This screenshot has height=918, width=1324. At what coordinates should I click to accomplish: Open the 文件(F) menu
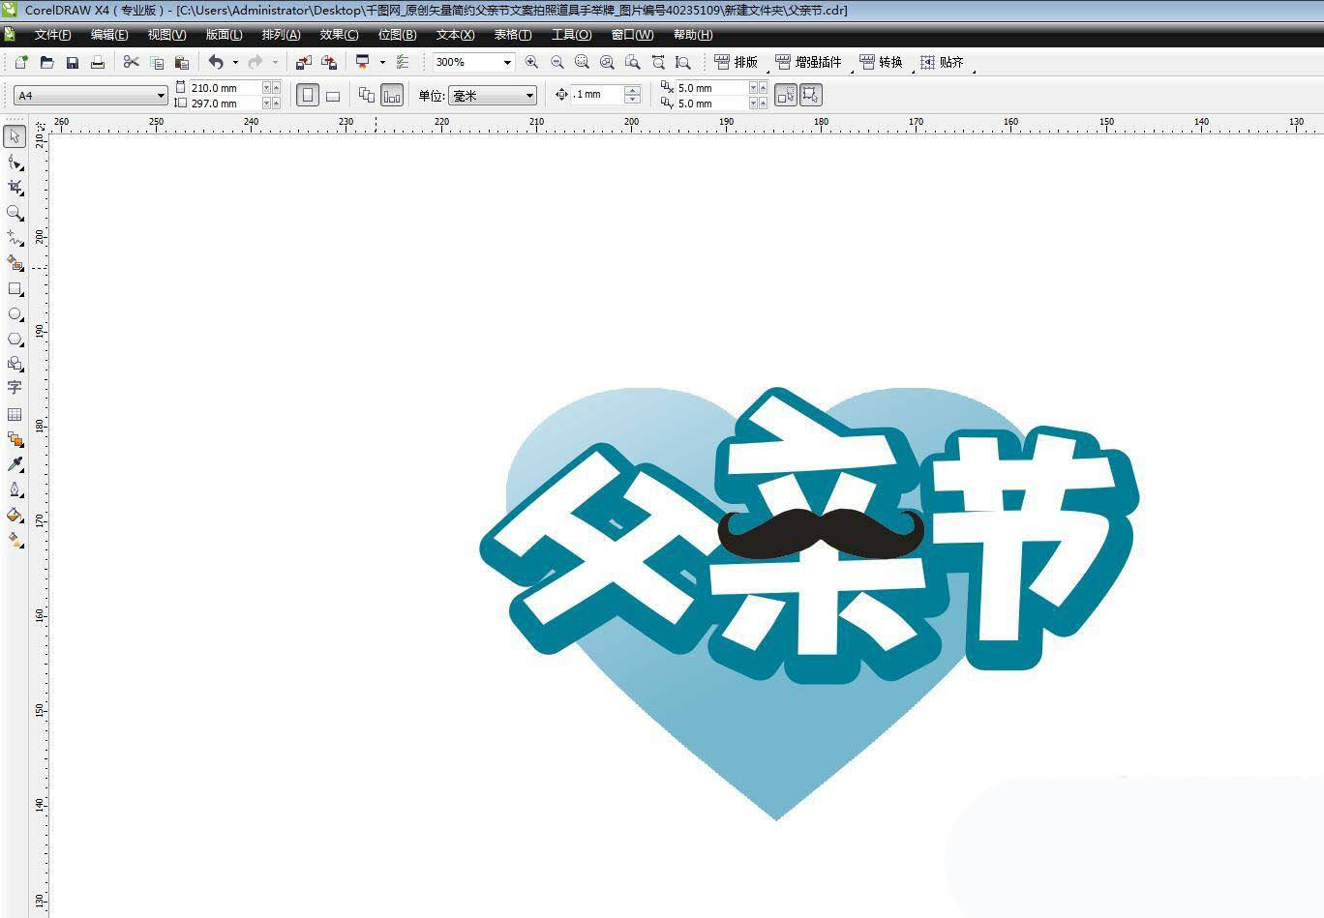[52, 35]
